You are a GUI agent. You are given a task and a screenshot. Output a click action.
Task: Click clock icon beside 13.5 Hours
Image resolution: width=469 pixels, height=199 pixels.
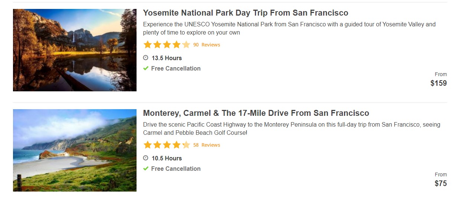(x=146, y=58)
